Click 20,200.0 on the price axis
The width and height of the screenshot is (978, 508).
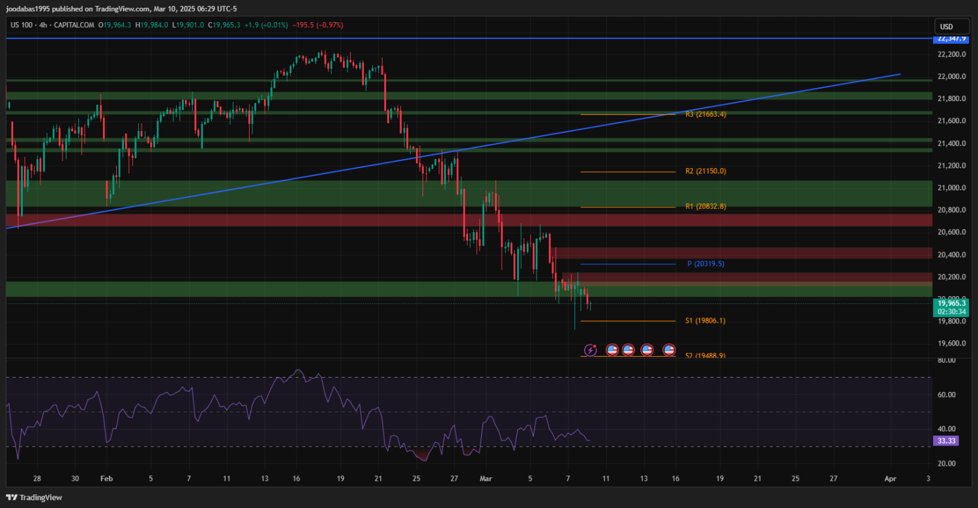[x=951, y=277]
